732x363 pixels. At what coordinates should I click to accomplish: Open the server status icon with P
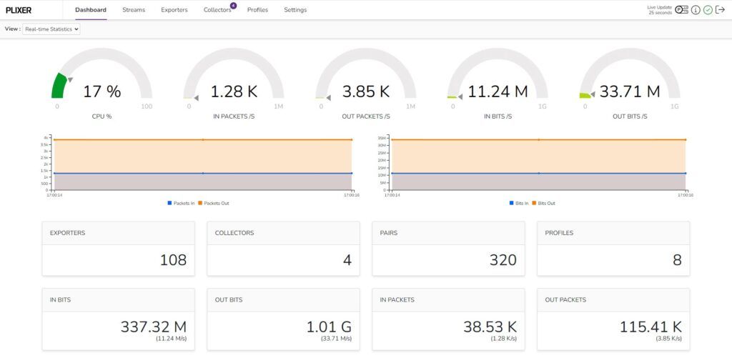click(x=681, y=10)
